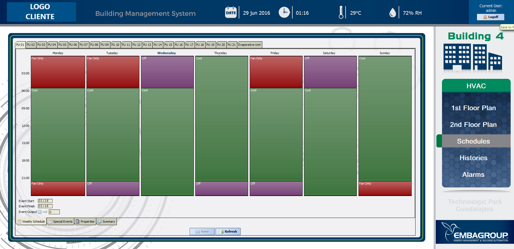
Task: Click the humidity water drop icon
Action: pyautogui.click(x=392, y=12)
